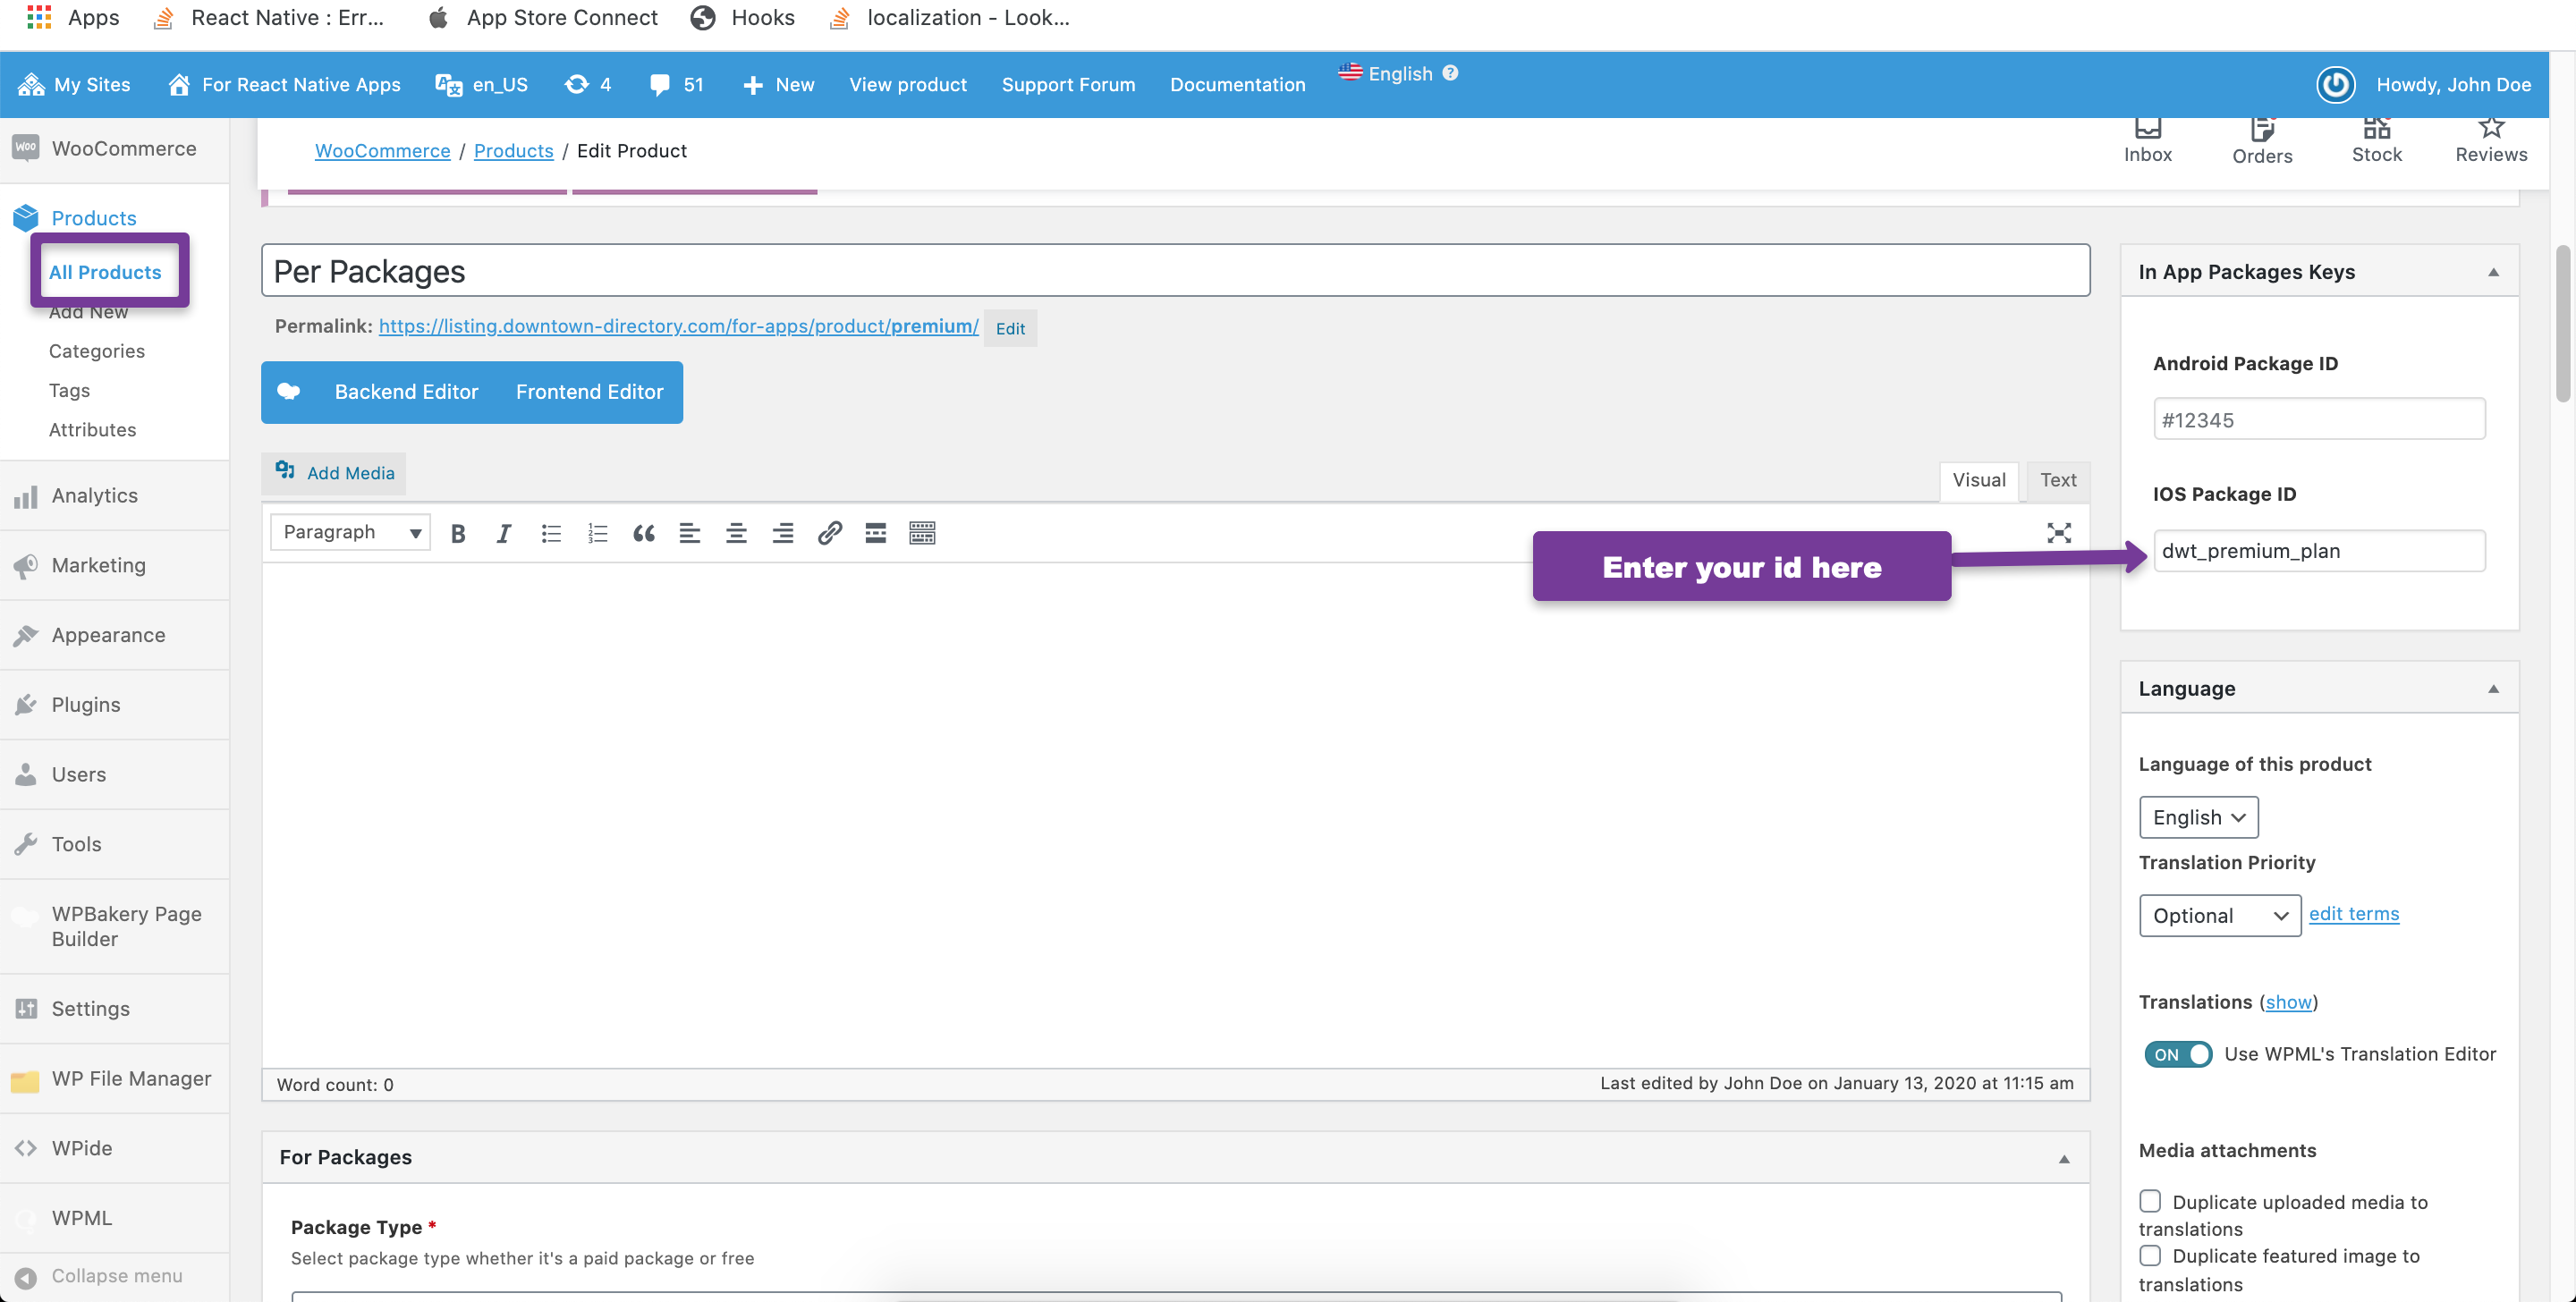Check Duplicate uploaded media to translations
Screen dimensions: 2576x1302
[2150, 1201]
